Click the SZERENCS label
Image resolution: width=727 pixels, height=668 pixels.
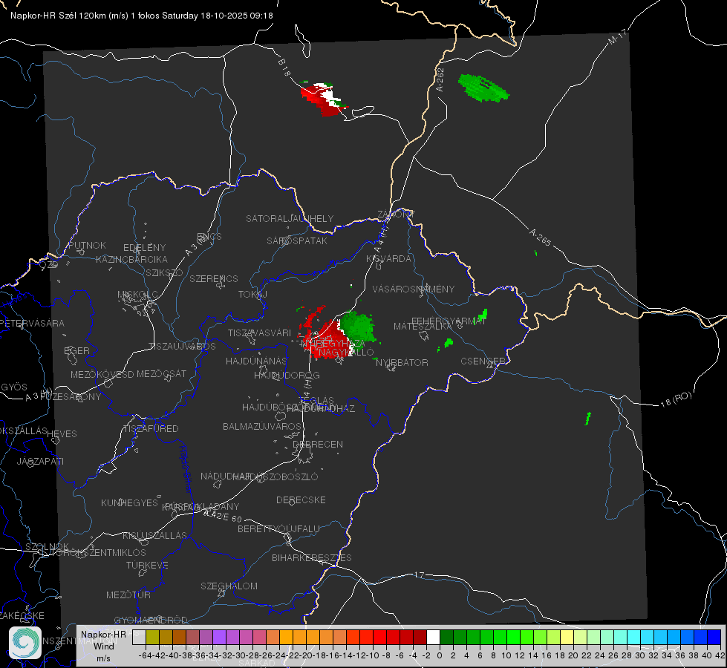214,278
